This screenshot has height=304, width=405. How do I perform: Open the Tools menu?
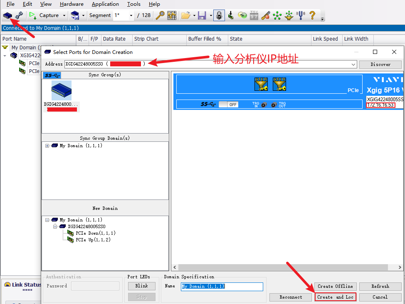tap(133, 4)
